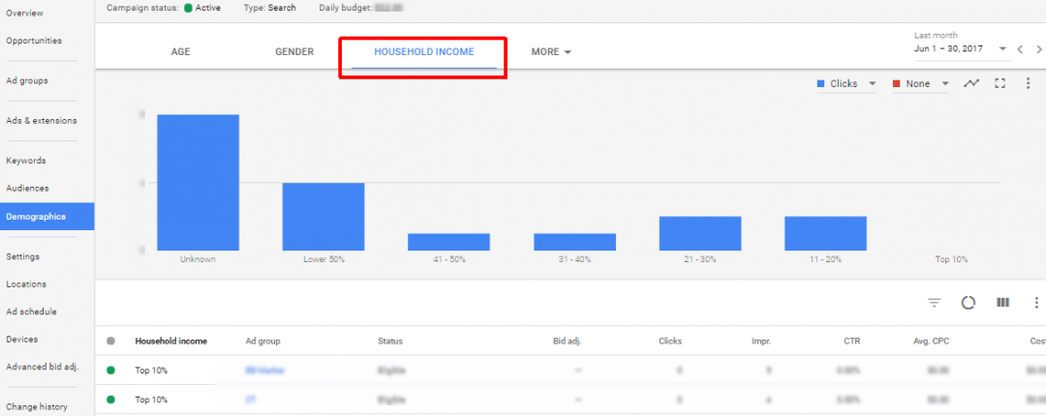The width and height of the screenshot is (1046, 416).
Task: Open the columns selector icon
Action: pos(1002,303)
